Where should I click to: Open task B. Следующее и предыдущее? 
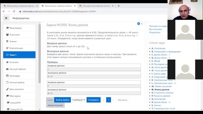click(x=166, y=51)
